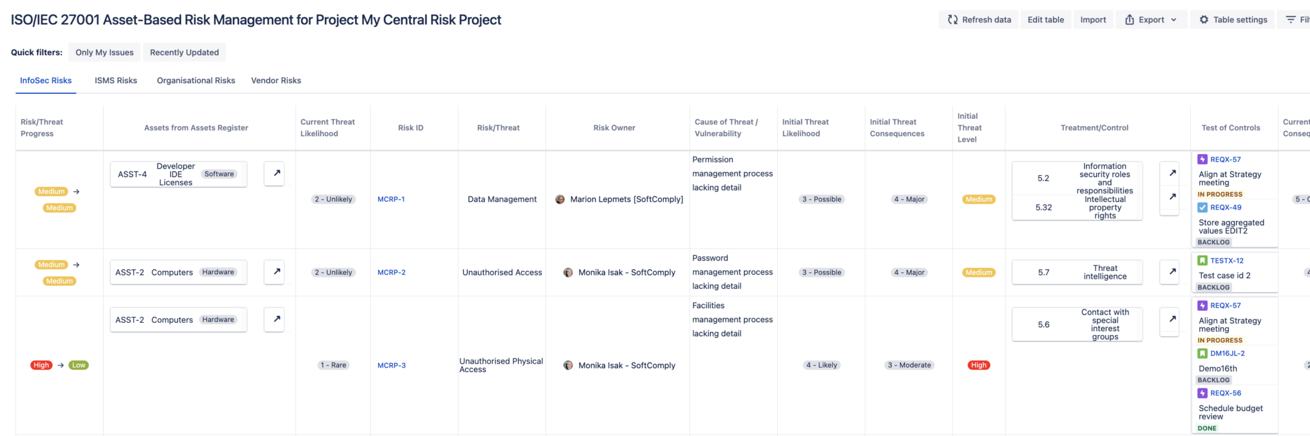Expand the Export dropdown
The image size is (1310, 436).
coord(1152,20)
